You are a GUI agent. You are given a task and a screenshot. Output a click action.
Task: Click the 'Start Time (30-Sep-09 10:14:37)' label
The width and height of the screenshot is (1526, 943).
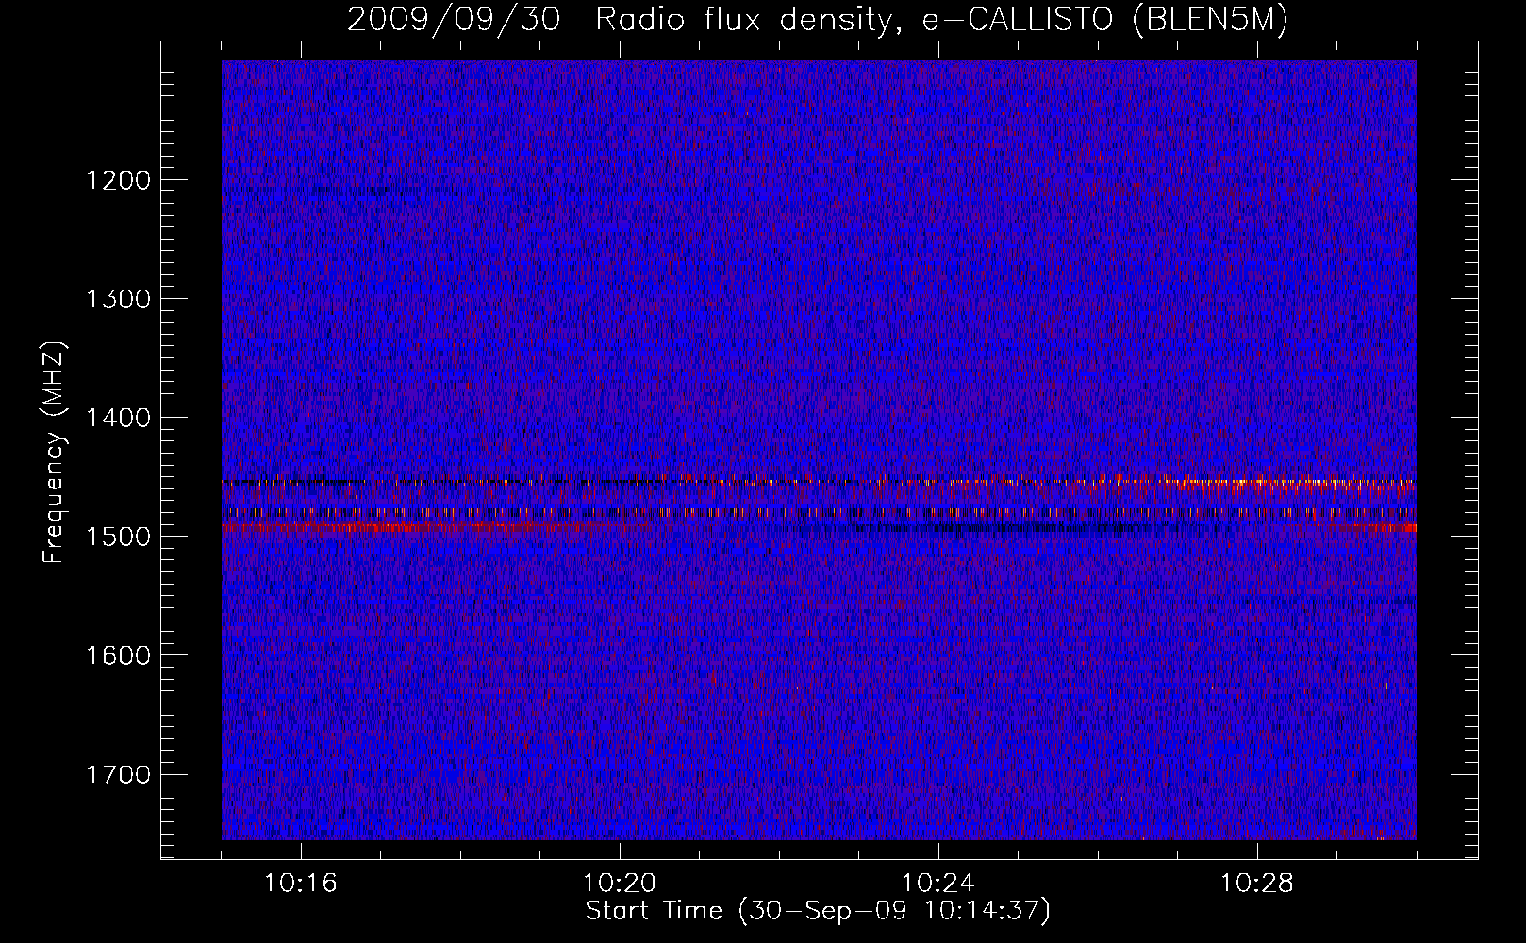(x=818, y=911)
